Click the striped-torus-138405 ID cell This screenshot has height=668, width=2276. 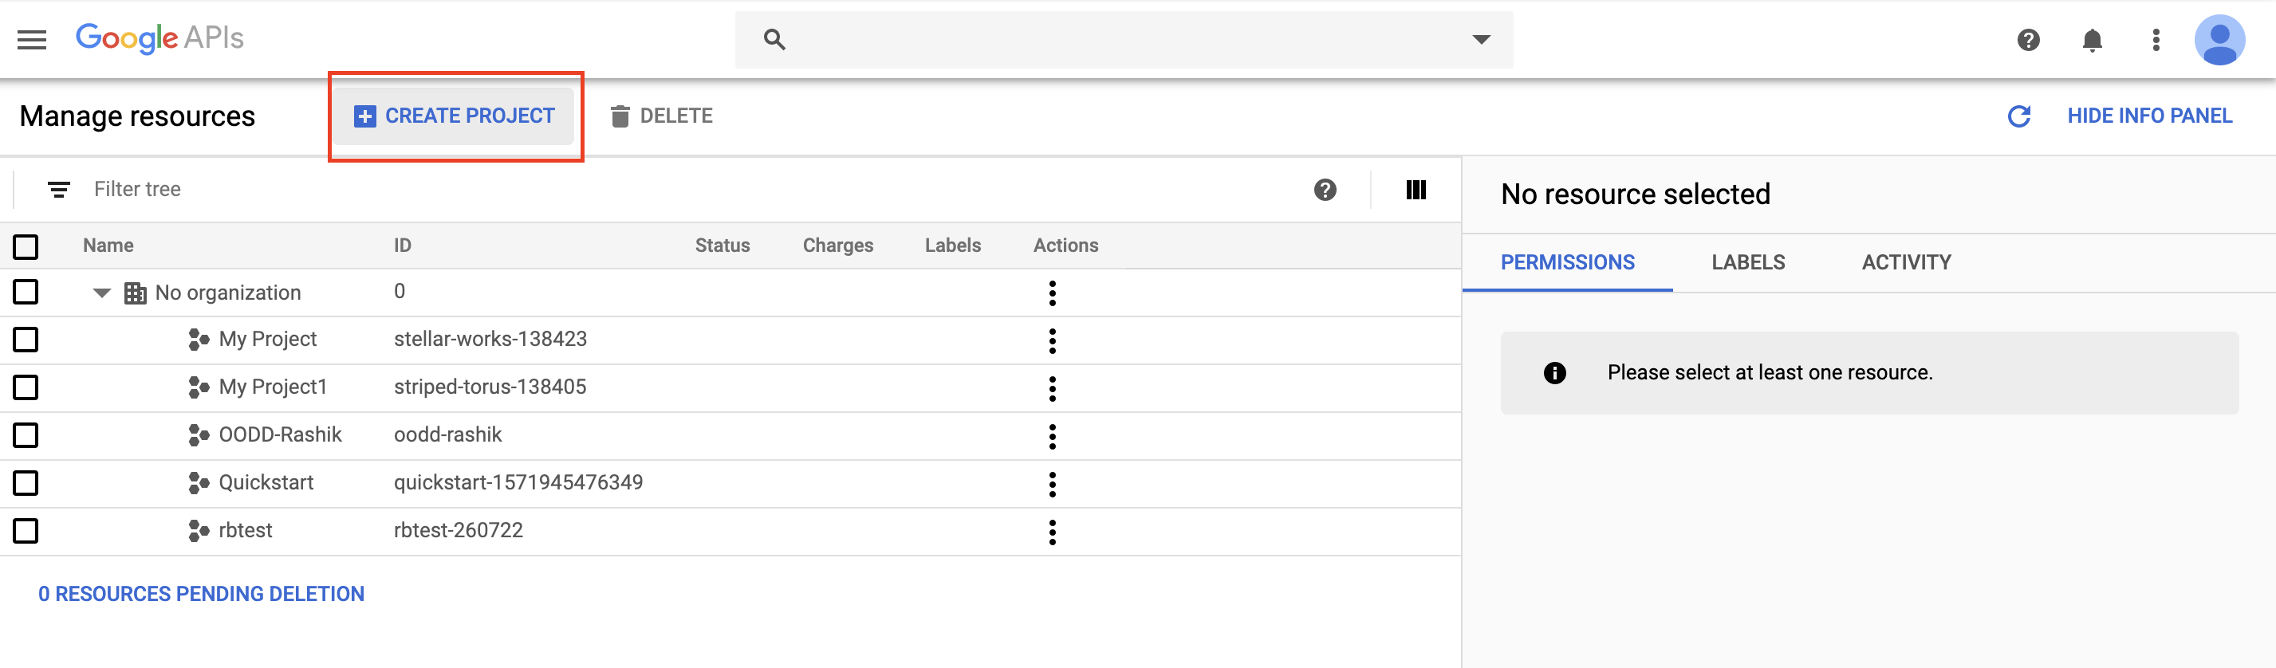pos(490,387)
